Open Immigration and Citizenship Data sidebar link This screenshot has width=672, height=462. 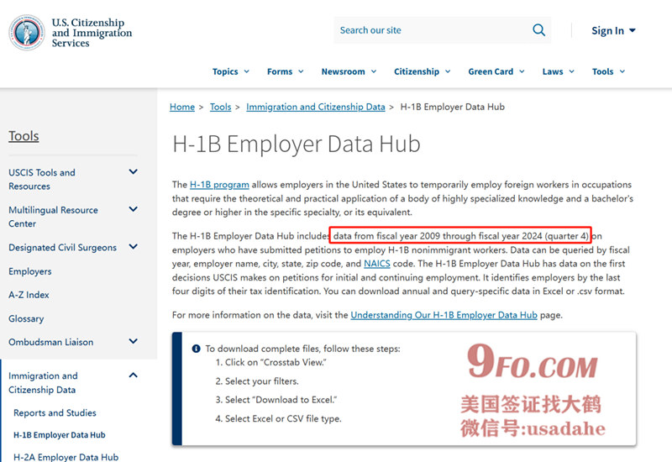tap(43, 383)
